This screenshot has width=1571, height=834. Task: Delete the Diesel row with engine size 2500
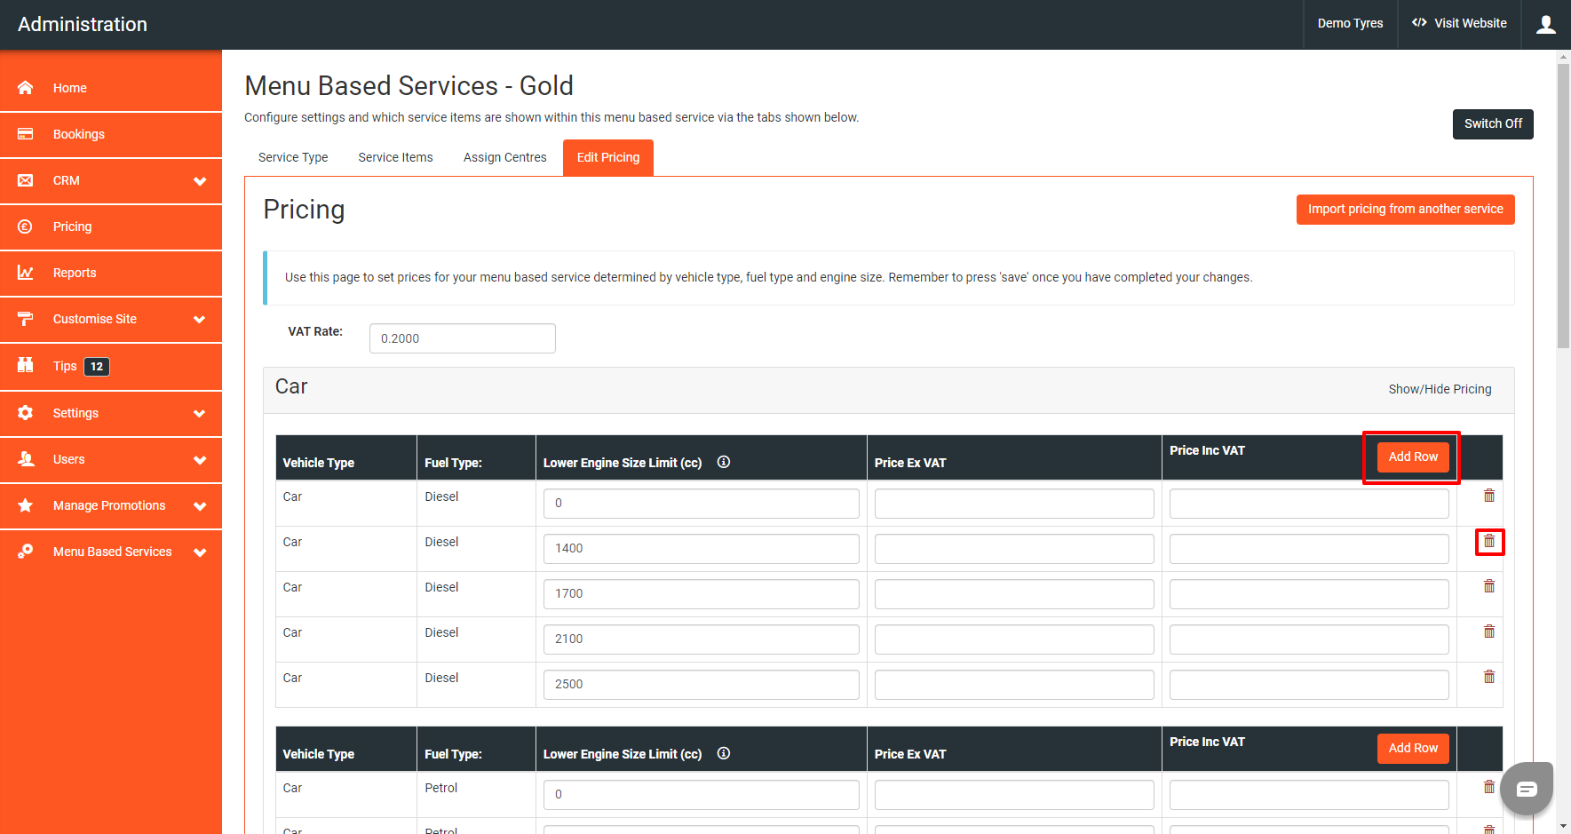(x=1489, y=677)
